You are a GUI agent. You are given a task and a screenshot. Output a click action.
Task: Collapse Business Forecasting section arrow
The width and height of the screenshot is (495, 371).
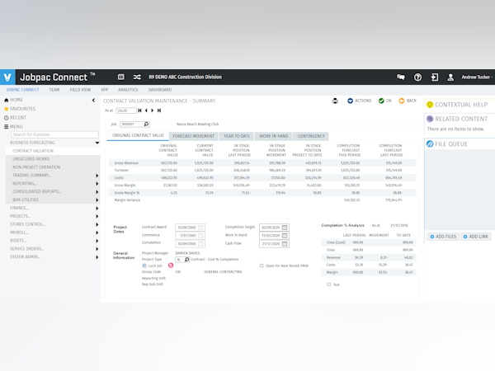pyautogui.click(x=97, y=143)
